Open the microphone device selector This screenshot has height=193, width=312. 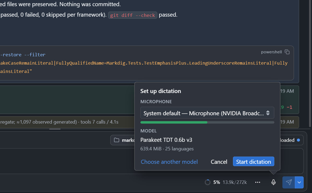point(207,113)
